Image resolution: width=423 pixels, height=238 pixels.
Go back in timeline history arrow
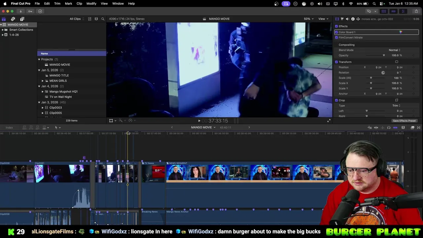pos(172,128)
